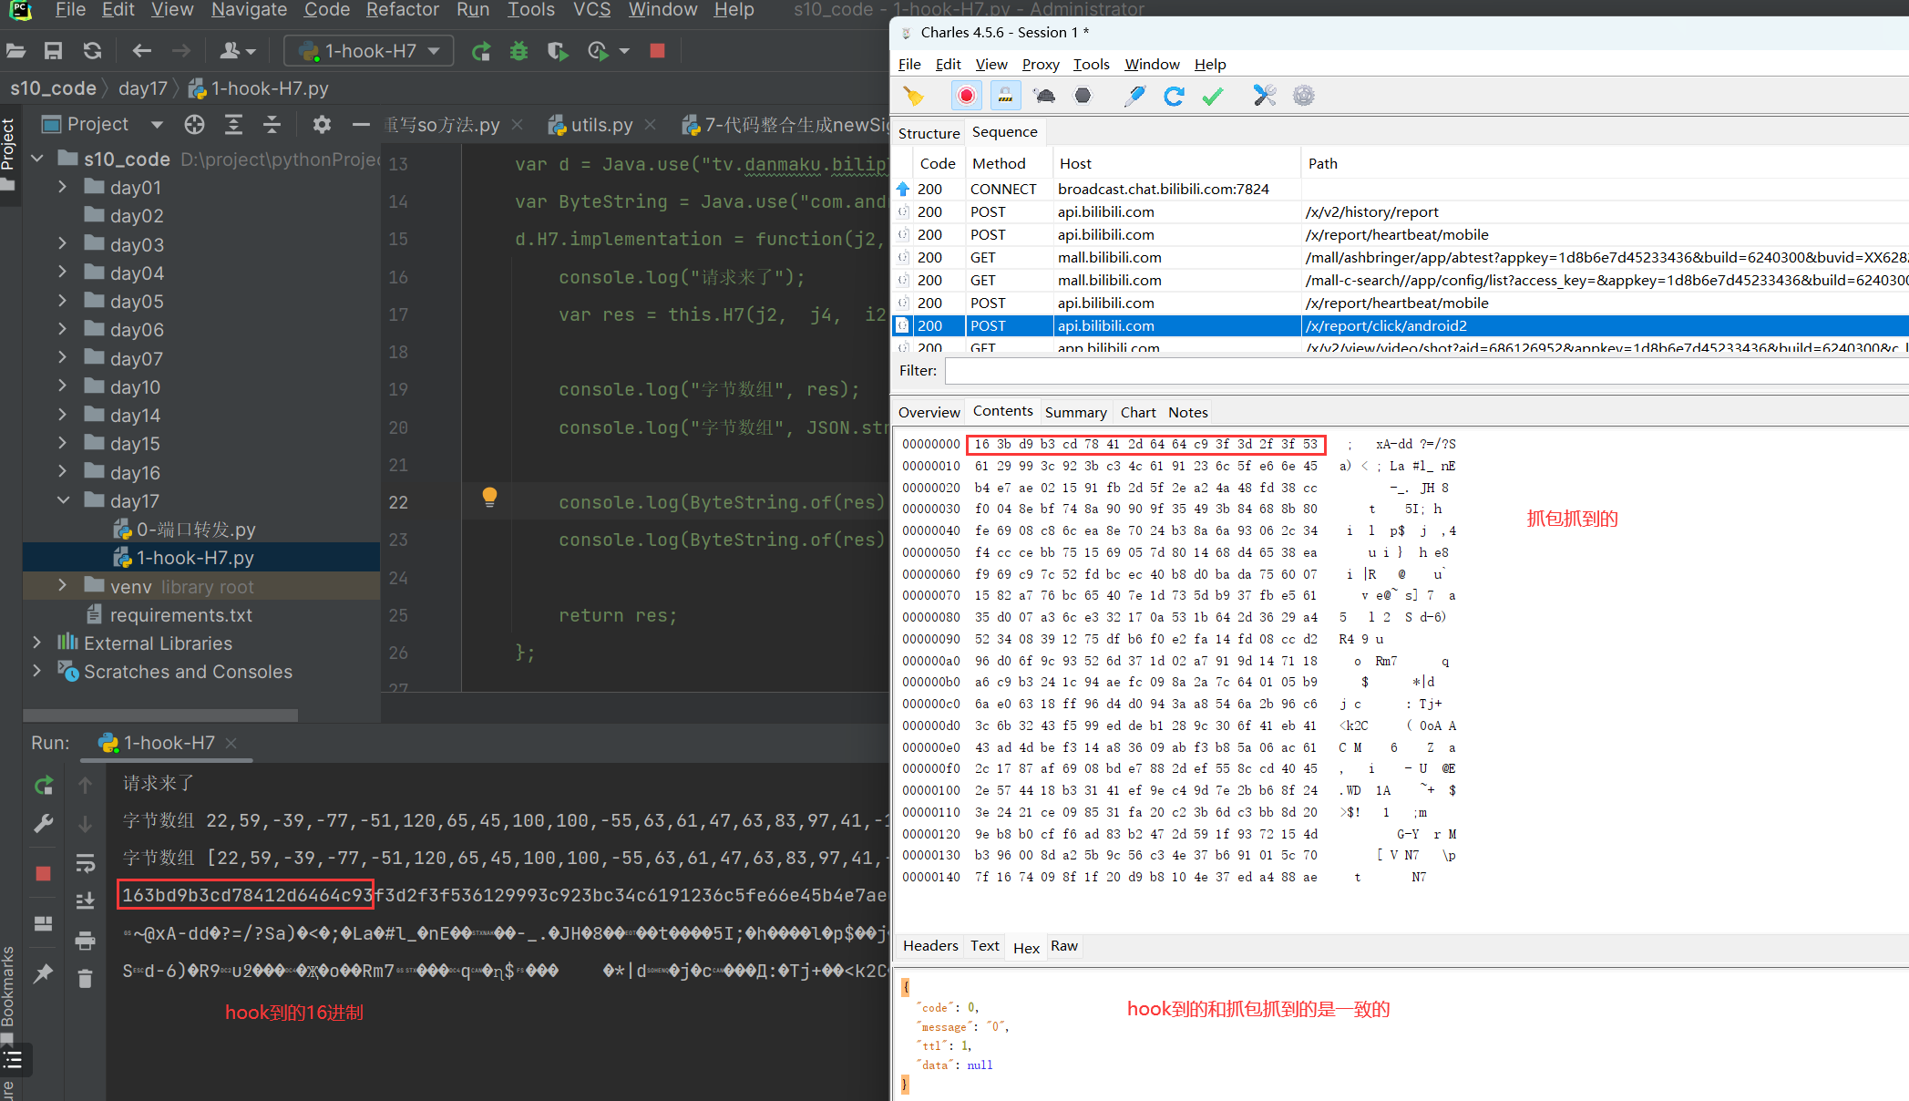Expand all icon in Project panel
The height and width of the screenshot is (1101, 1909).
coord(234,124)
